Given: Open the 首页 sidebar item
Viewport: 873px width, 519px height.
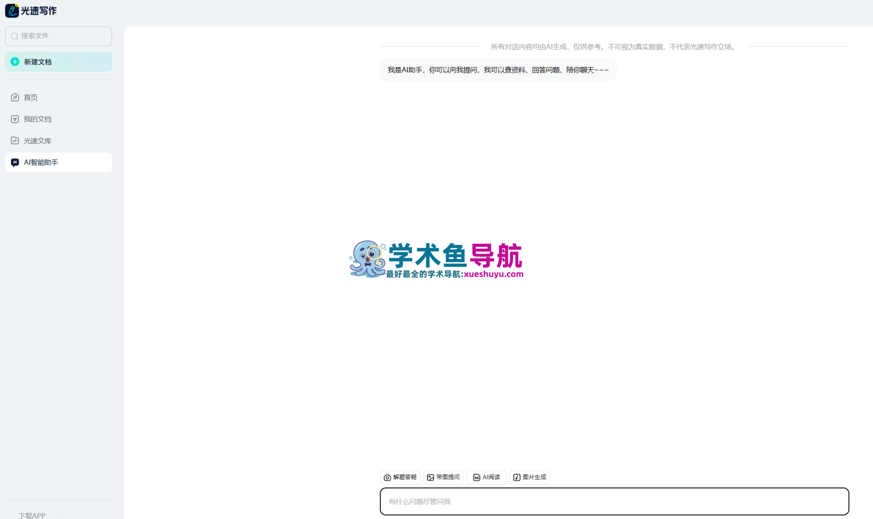Looking at the screenshot, I should [58, 97].
